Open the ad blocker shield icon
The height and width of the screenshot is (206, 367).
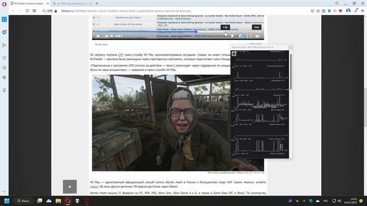coord(329,11)
